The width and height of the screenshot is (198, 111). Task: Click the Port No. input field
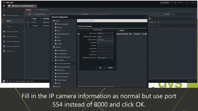(x=105, y=46)
